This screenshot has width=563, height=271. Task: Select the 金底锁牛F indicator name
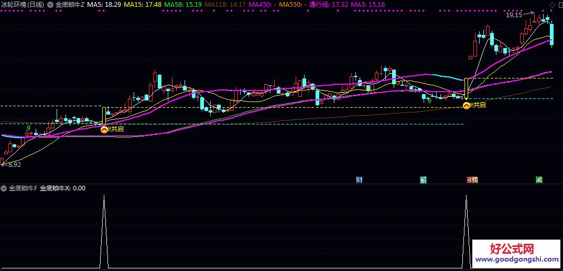[x=23, y=188]
